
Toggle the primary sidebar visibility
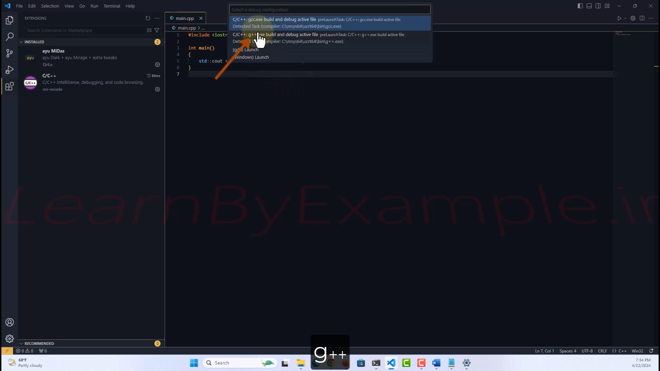coord(580,6)
